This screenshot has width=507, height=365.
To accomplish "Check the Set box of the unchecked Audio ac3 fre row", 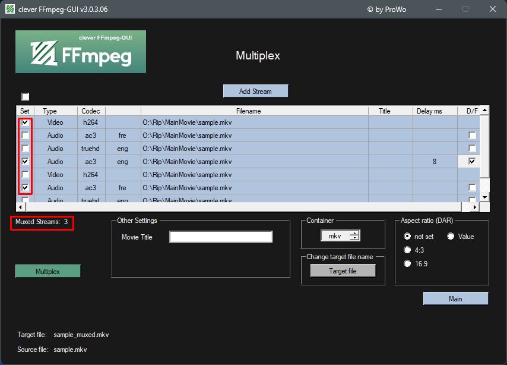I will (25, 136).
